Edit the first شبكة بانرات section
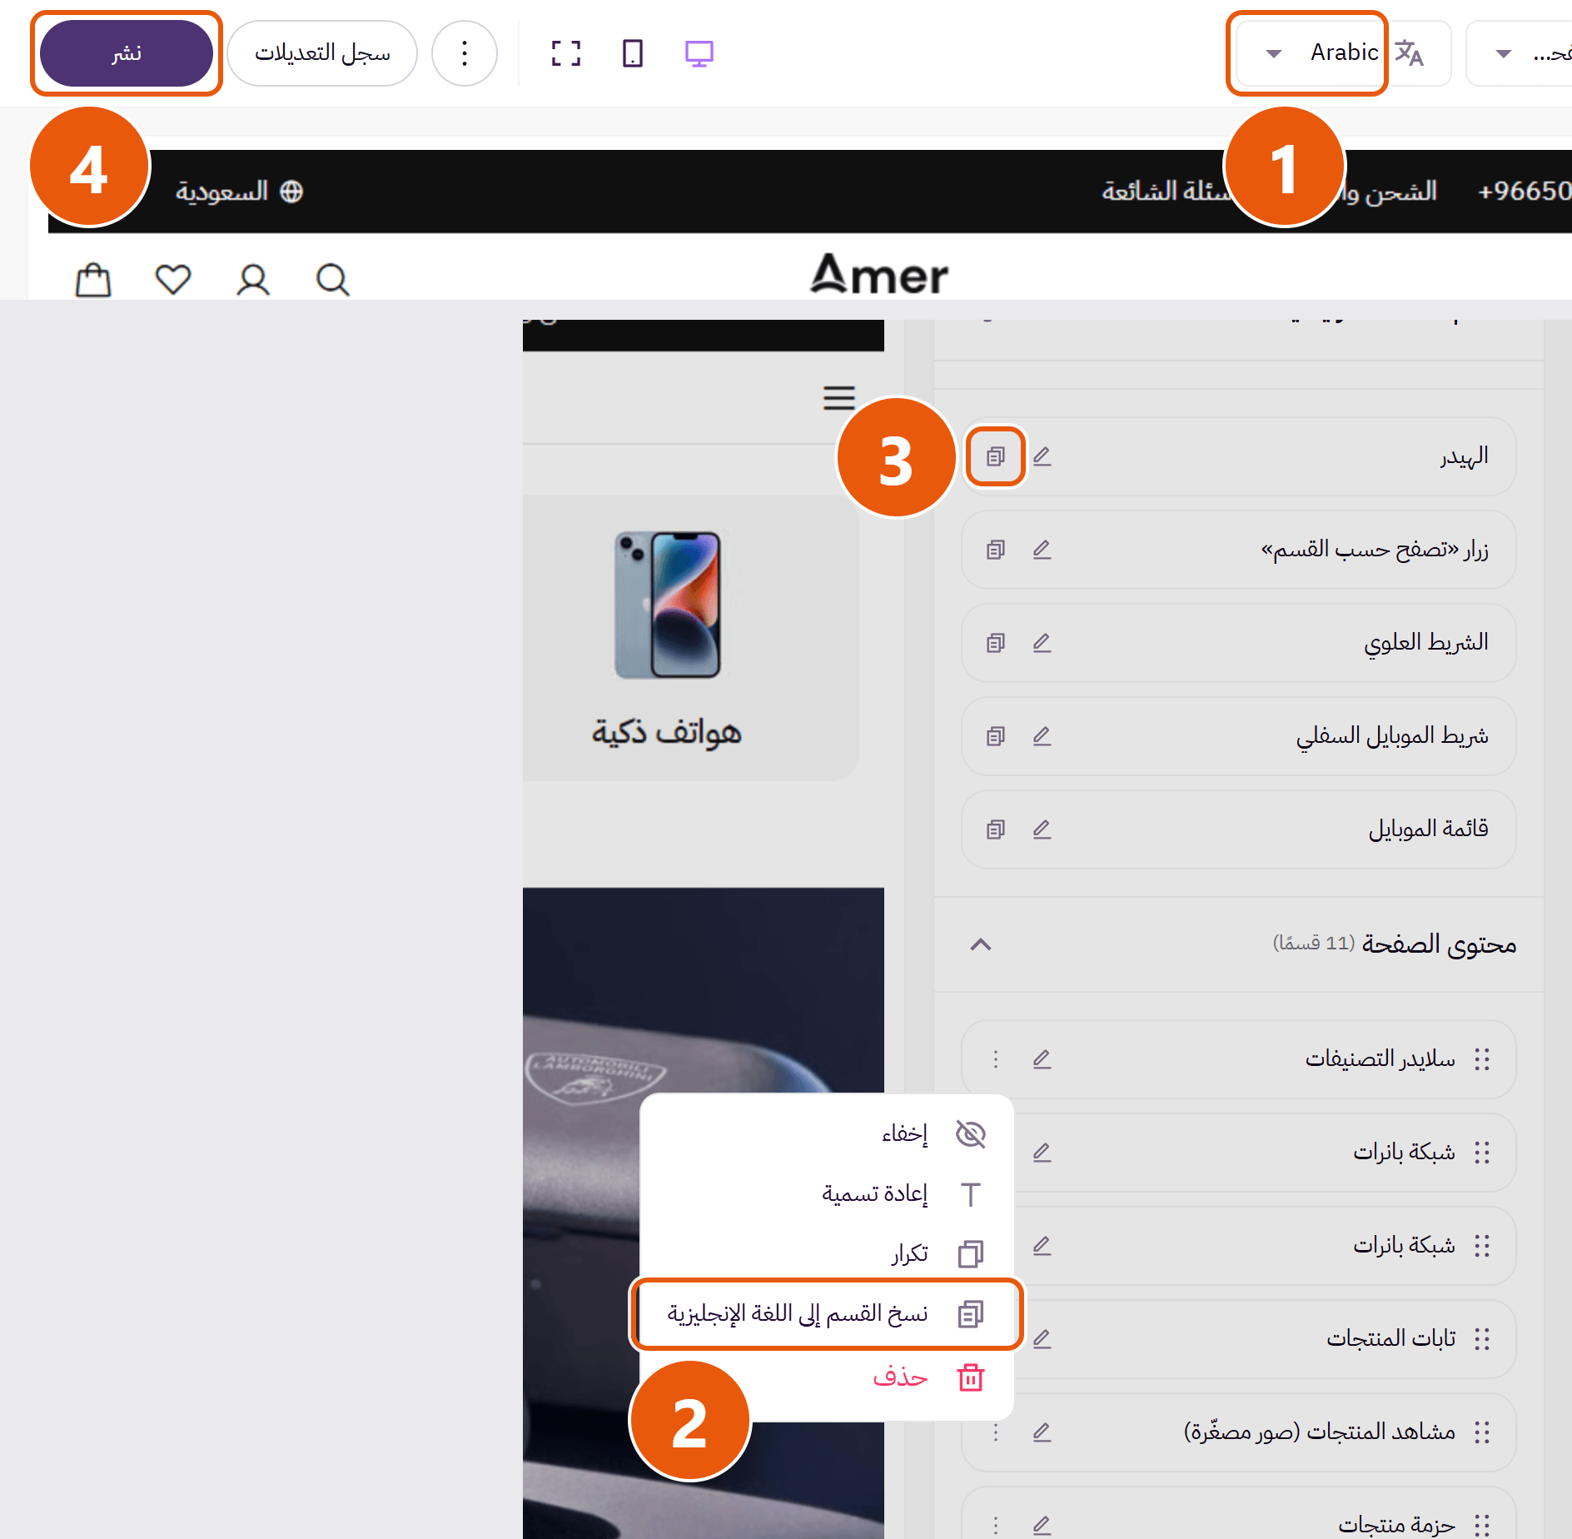 [1042, 1153]
